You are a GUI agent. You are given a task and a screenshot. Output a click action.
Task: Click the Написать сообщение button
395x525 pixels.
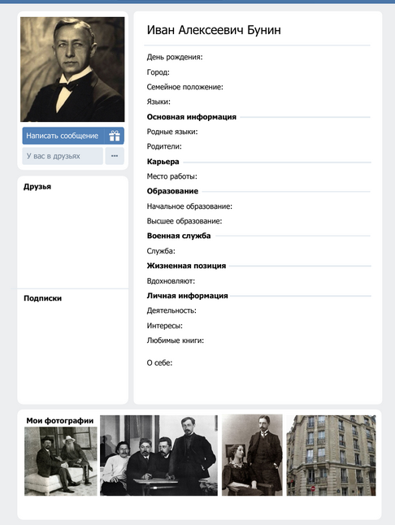[63, 136]
